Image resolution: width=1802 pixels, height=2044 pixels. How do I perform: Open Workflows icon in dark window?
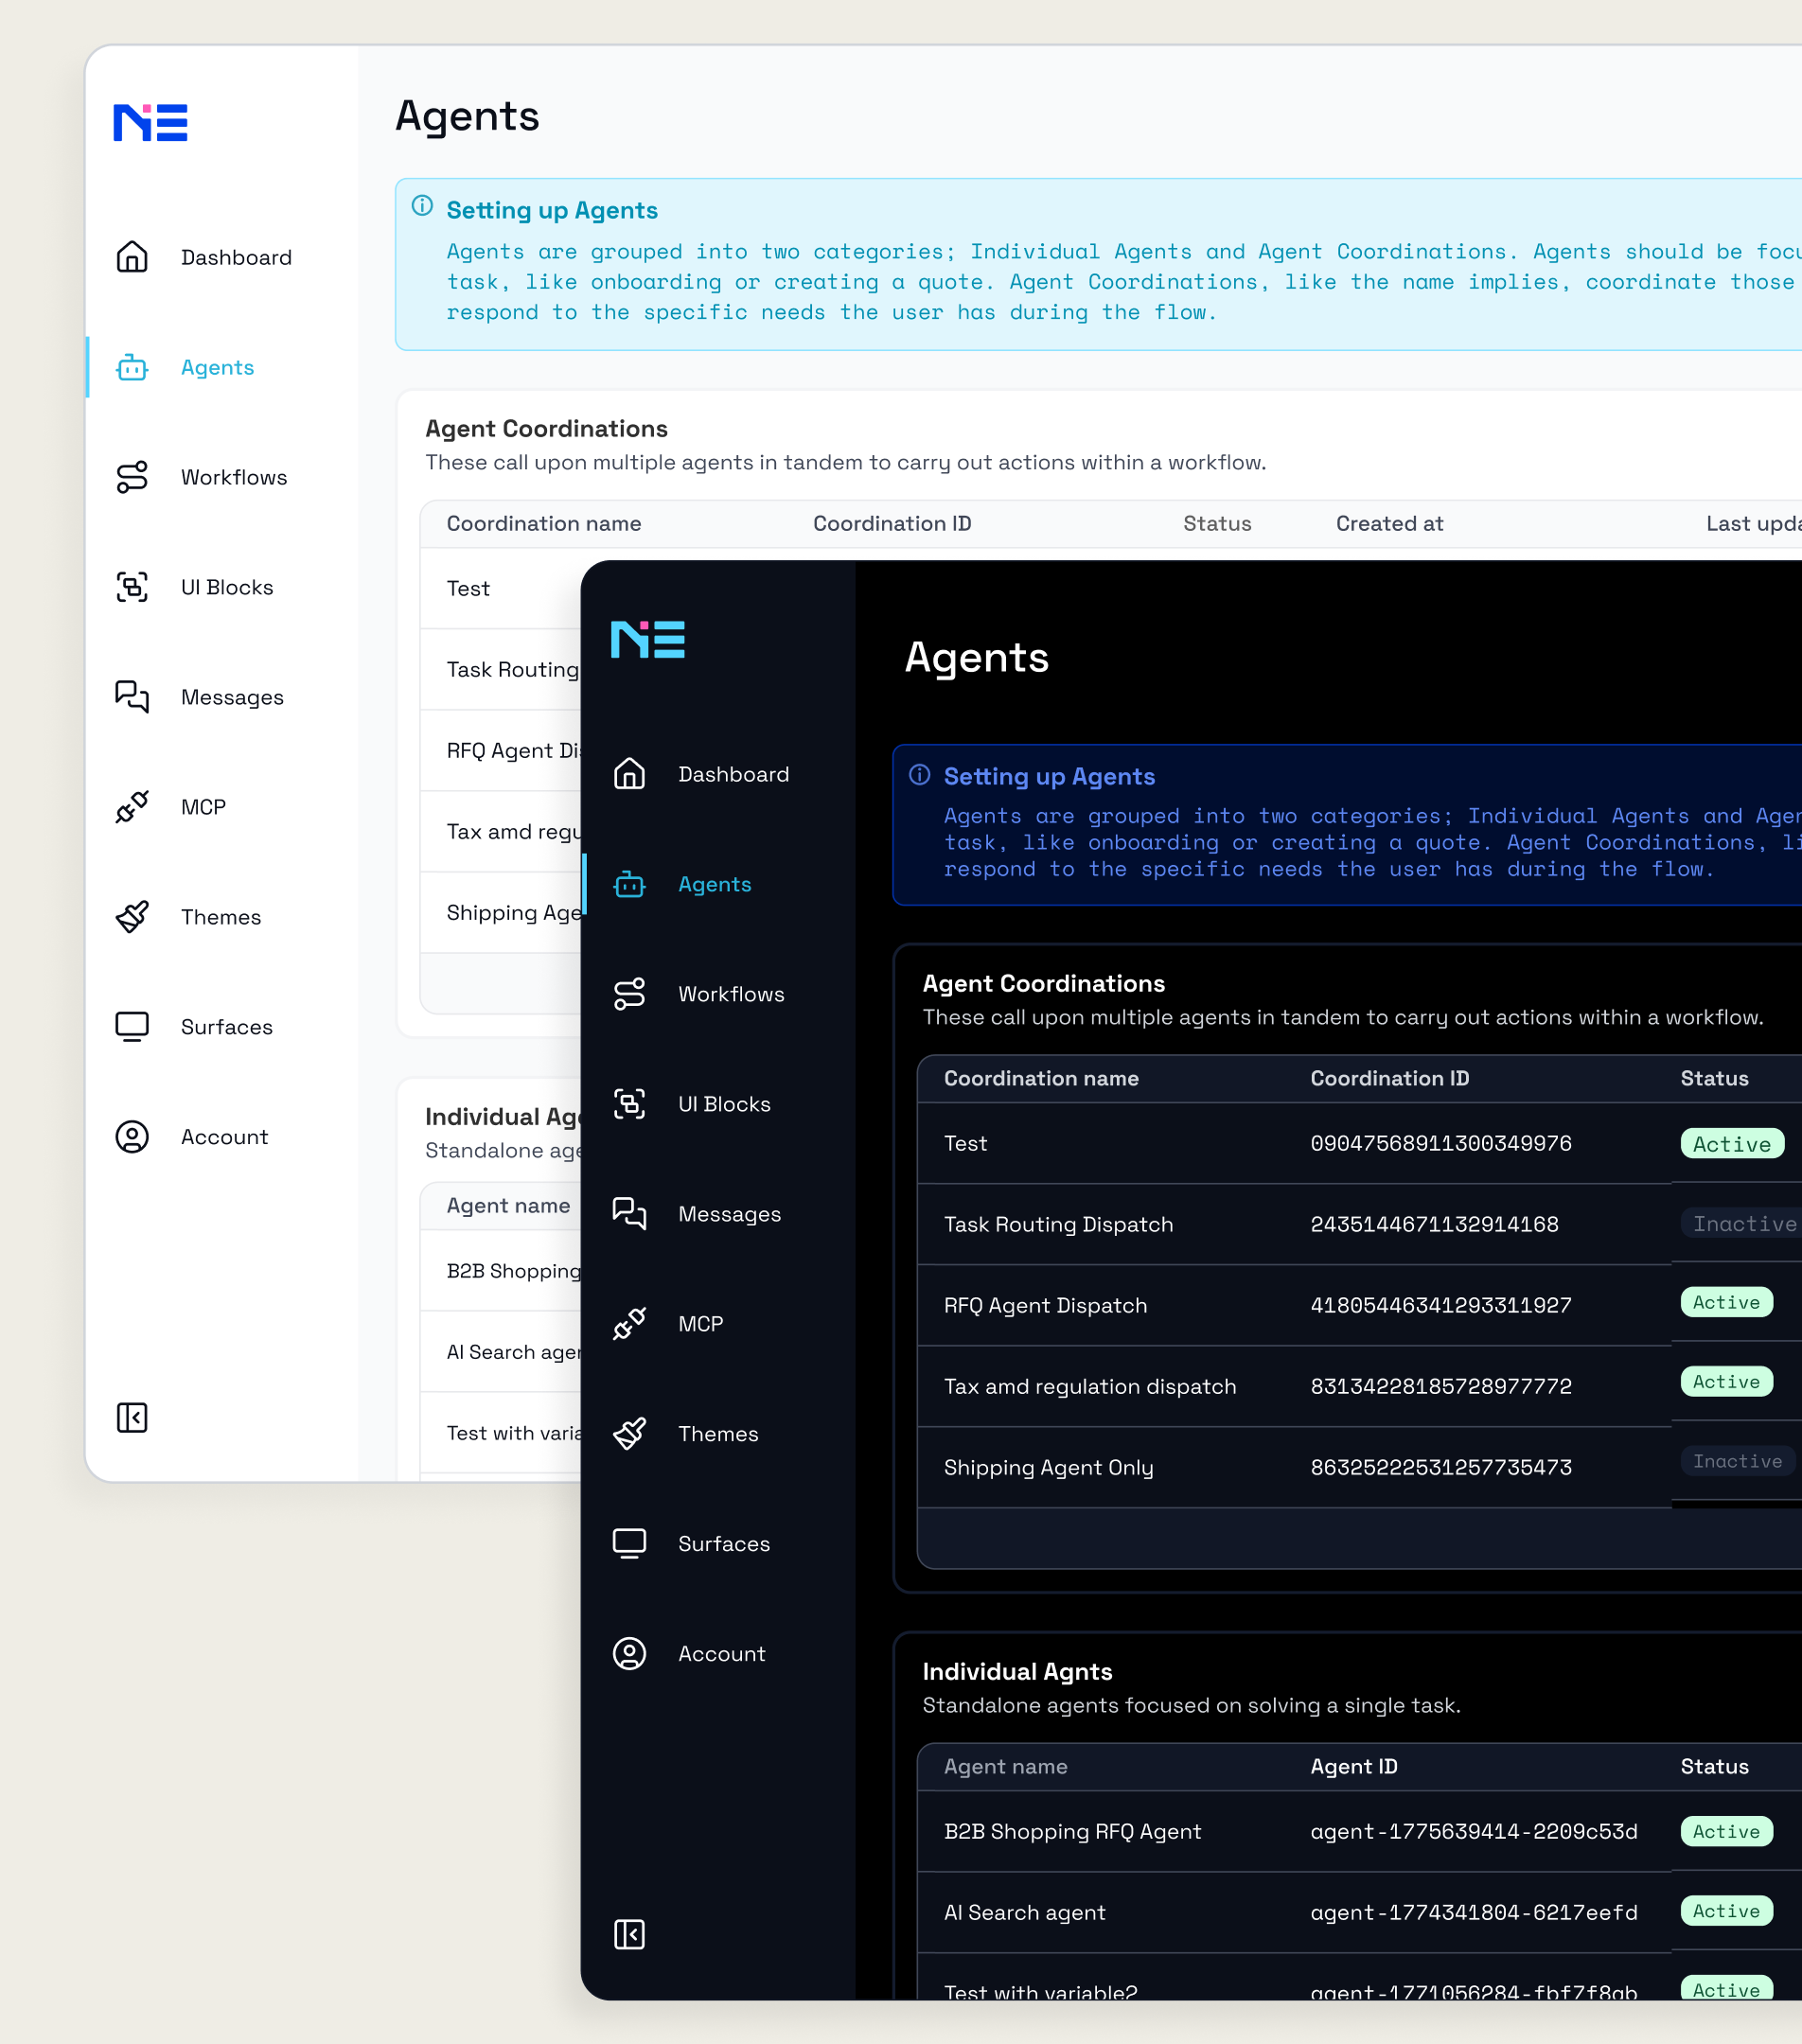pyautogui.click(x=629, y=994)
